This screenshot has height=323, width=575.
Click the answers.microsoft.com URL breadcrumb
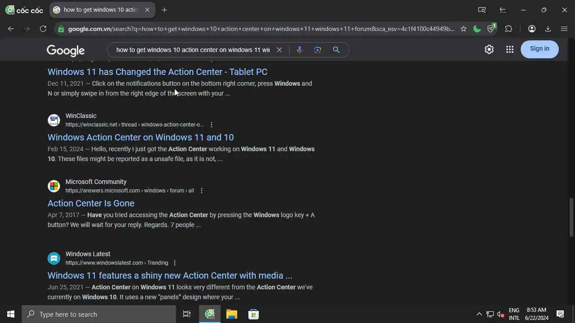point(130,191)
